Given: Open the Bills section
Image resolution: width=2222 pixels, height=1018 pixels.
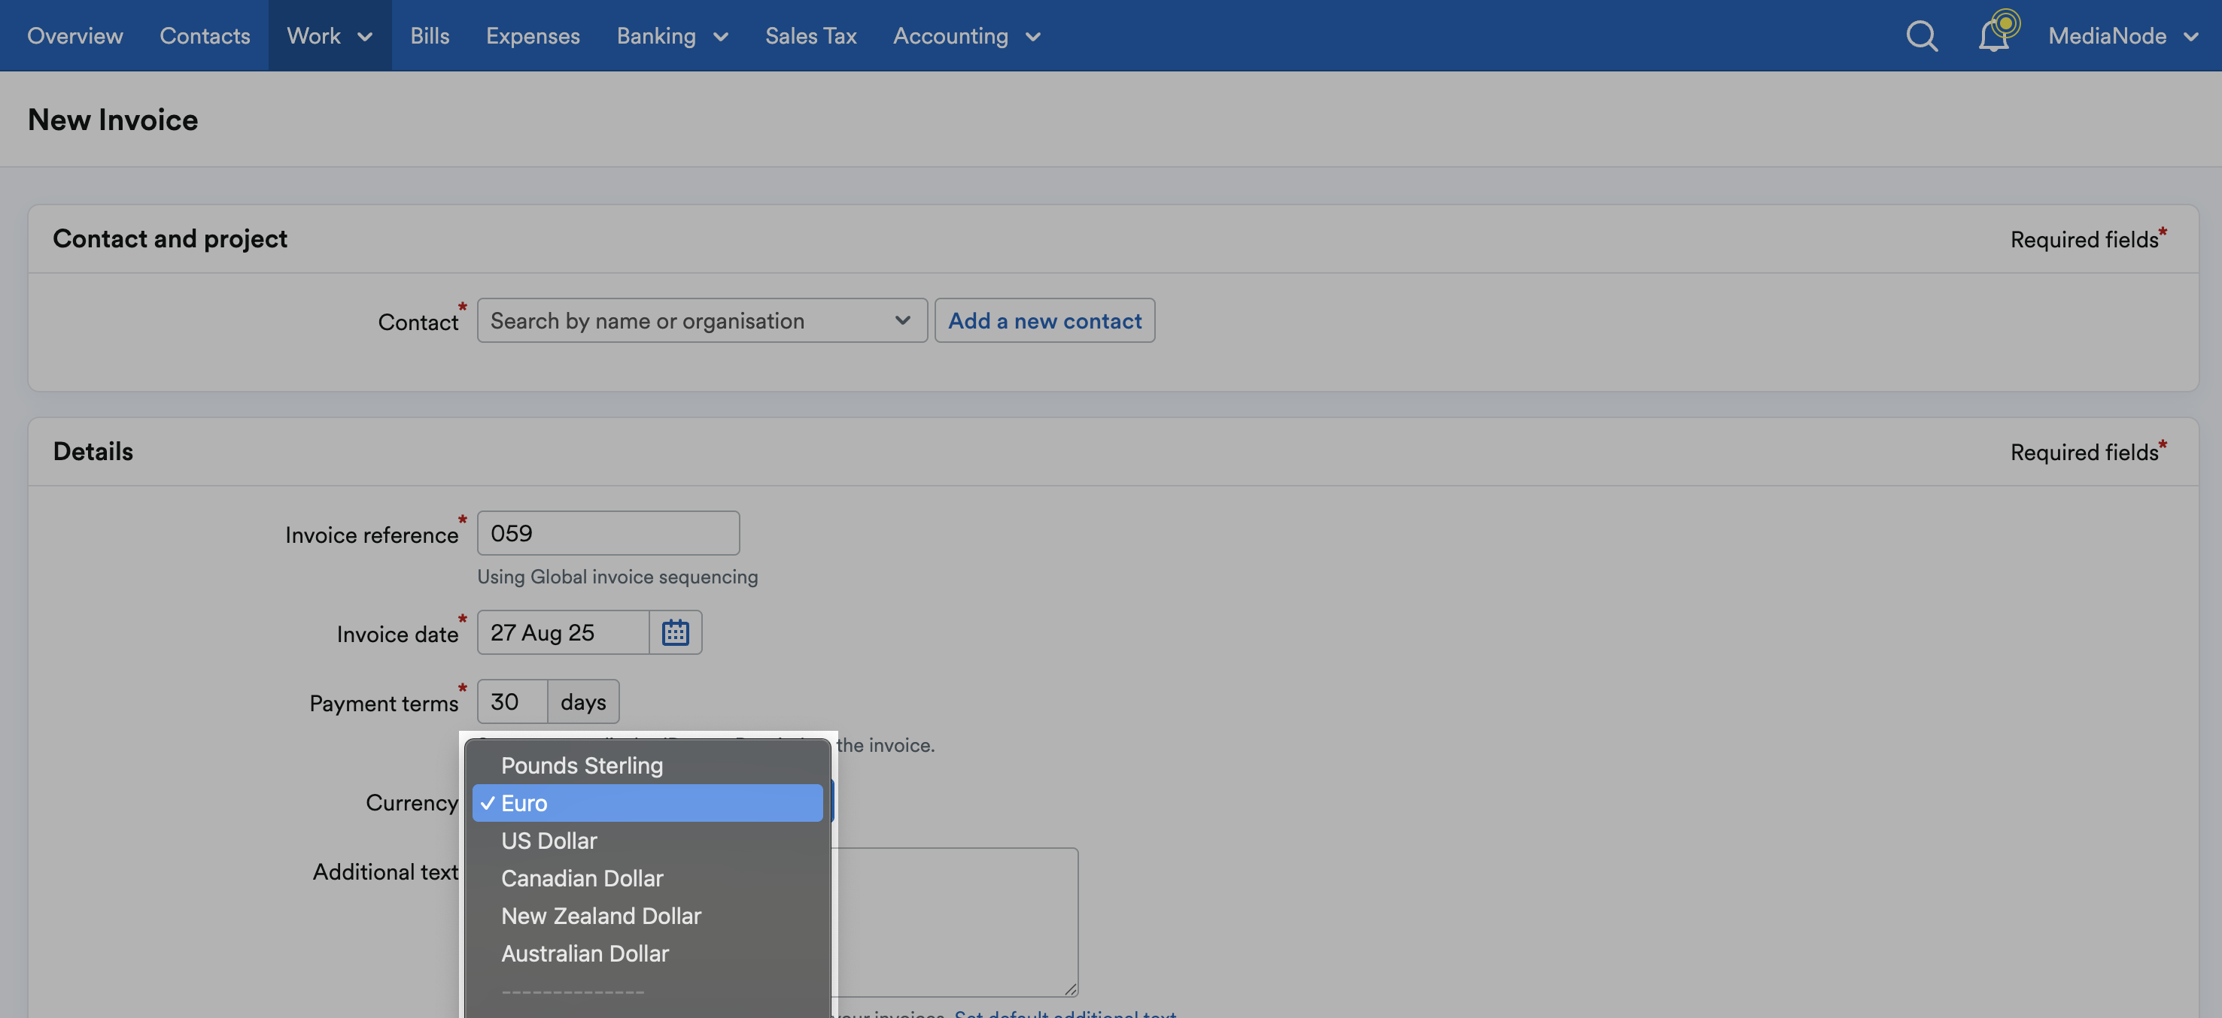Looking at the screenshot, I should (430, 35).
